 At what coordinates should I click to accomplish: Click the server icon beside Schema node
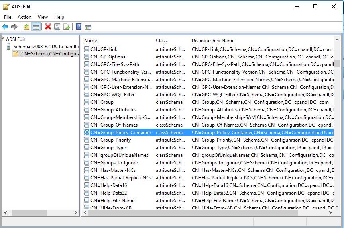tap(8, 47)
